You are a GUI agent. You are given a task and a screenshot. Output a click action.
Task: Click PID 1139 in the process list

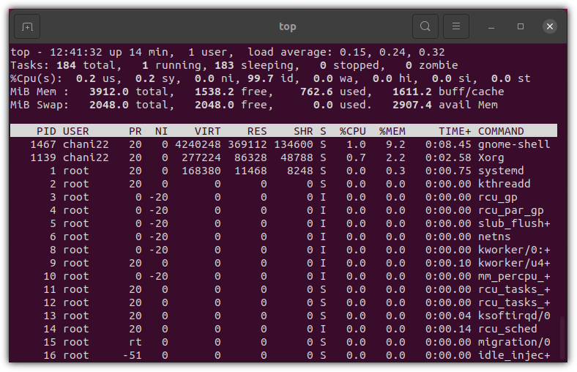43,157
